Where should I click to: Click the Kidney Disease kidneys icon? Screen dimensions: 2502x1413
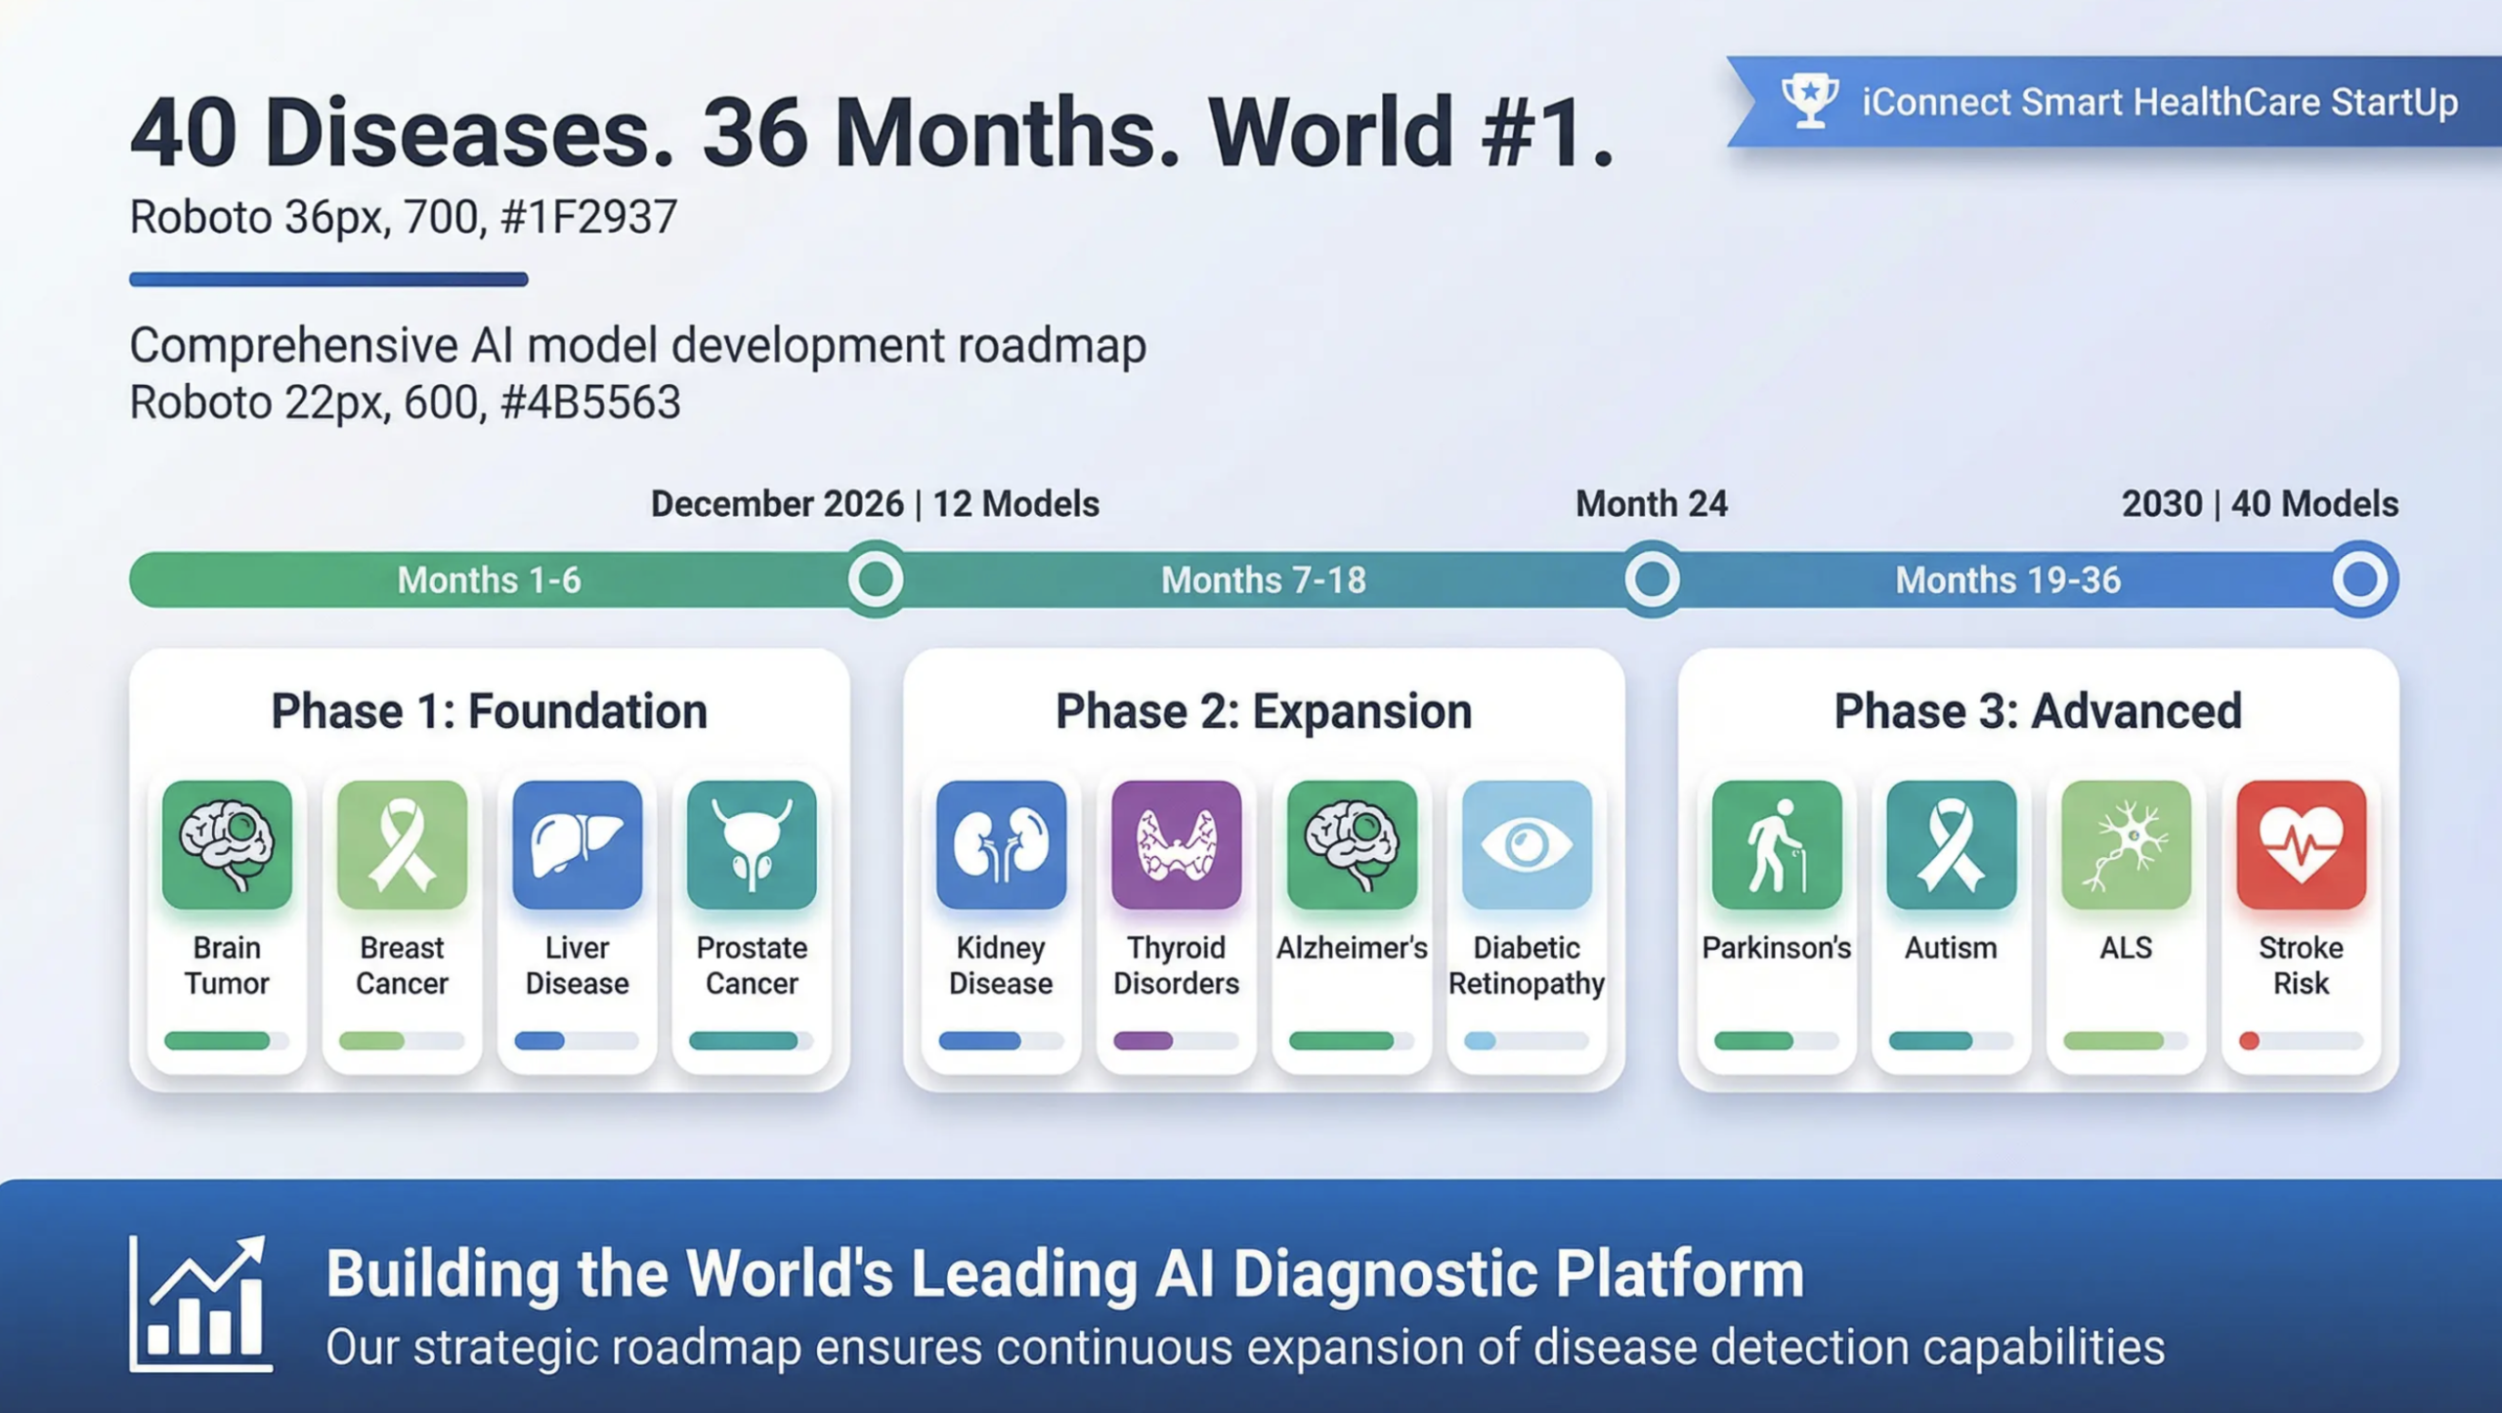[1001, 844]
